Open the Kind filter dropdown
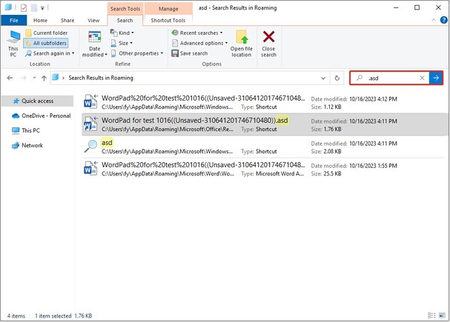This screenshot has width=450, height=322. pos(122,33)
